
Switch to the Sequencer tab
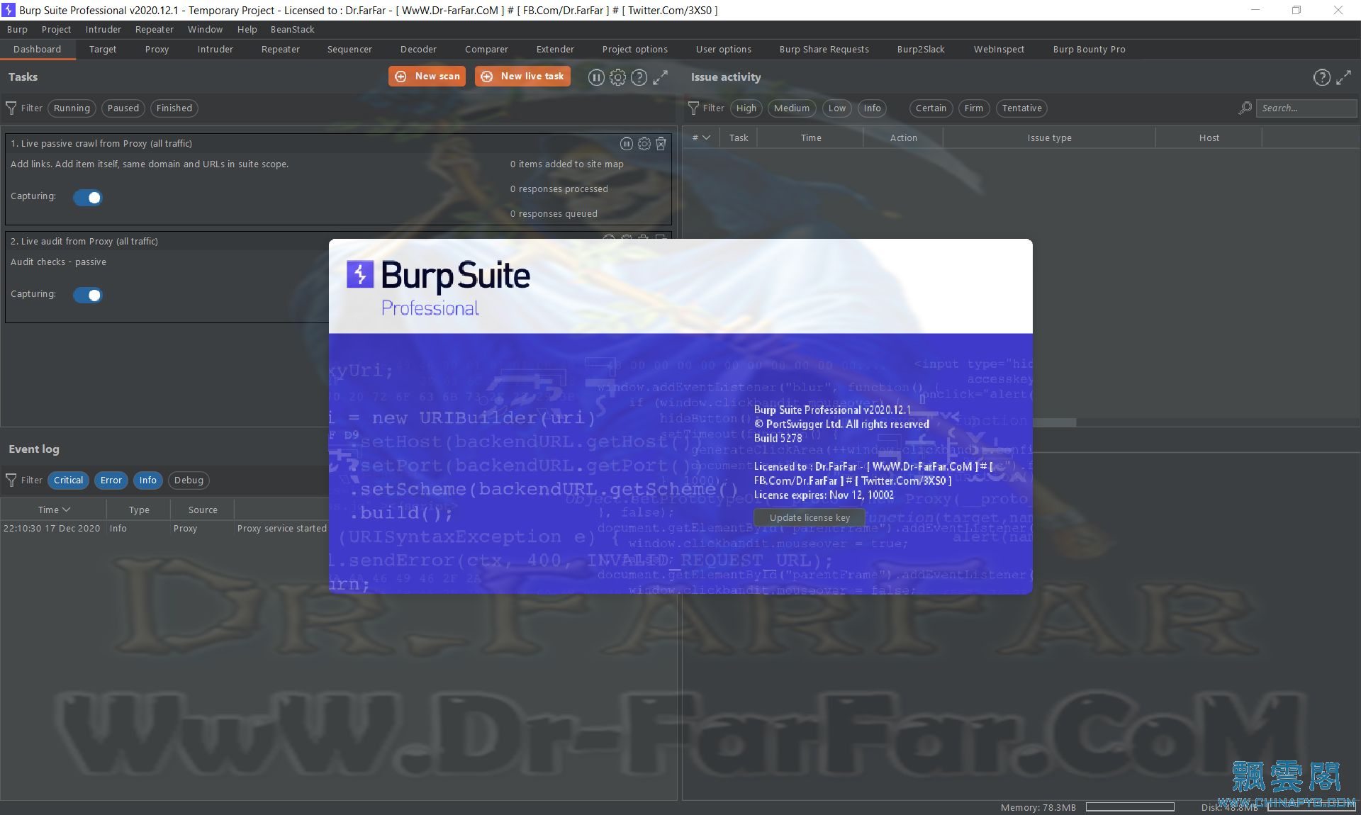point(349,50)
